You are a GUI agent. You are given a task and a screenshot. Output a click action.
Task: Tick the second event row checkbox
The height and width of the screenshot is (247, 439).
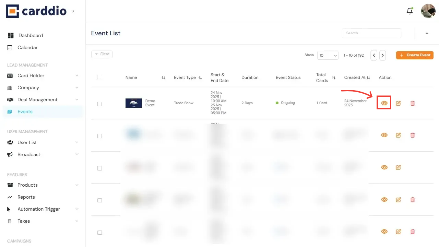click(99, 136)
